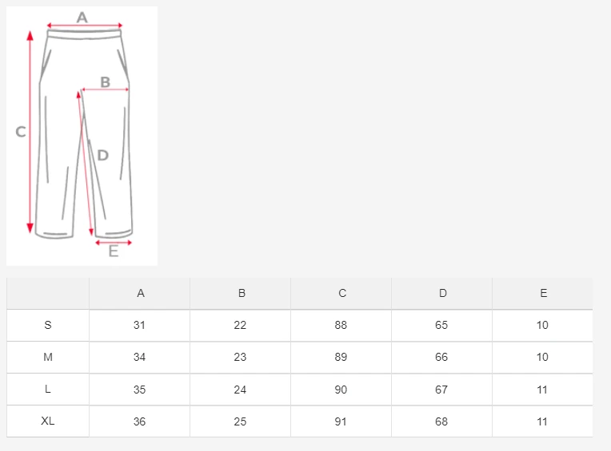Click the L size row label

pos(48,390)
